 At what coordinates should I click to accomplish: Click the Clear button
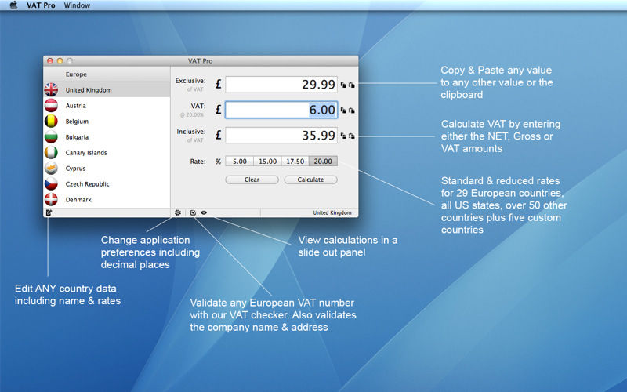tap(252, 180)
